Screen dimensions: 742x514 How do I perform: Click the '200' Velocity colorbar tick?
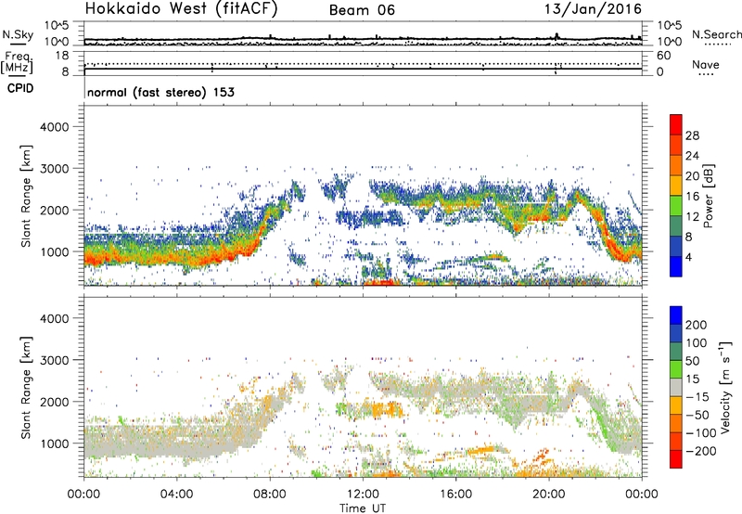[x=697, y=325]
